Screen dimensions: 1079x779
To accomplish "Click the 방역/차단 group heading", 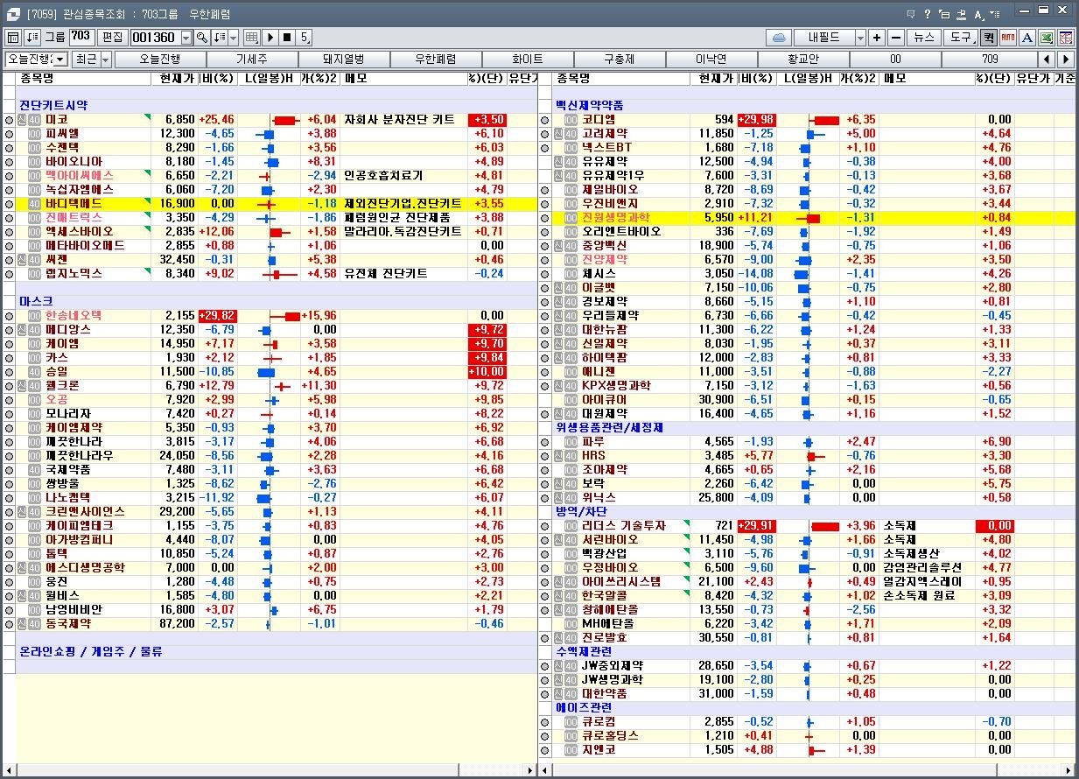I will click(x=581, y=512).
